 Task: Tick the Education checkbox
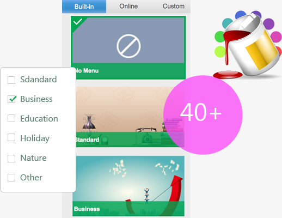coord(11,118)
